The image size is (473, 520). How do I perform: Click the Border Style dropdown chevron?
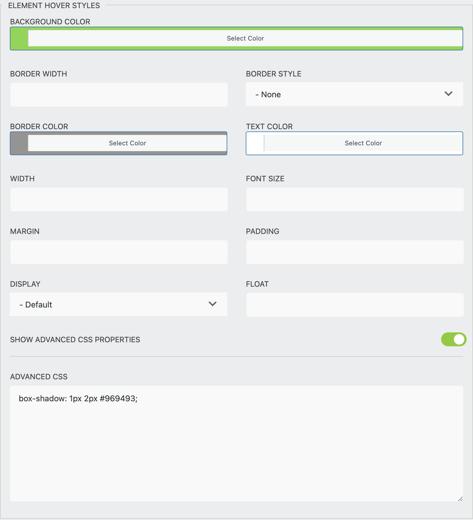(x=448, y=94)
